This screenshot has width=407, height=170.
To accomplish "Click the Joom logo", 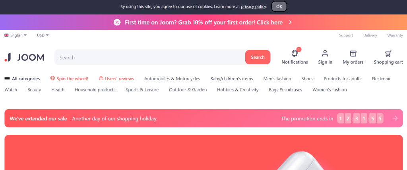I will tap(24, 57).
